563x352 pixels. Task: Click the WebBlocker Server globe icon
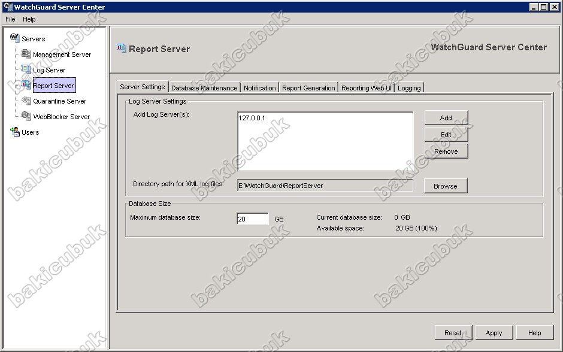point(26,116)
